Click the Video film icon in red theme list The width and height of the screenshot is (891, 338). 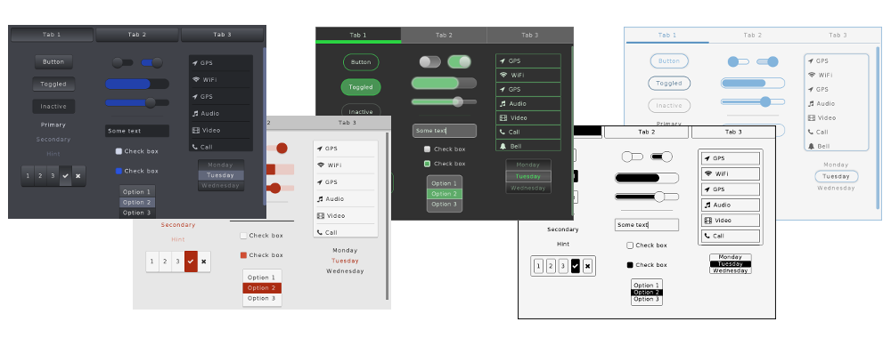pos(321,215)
